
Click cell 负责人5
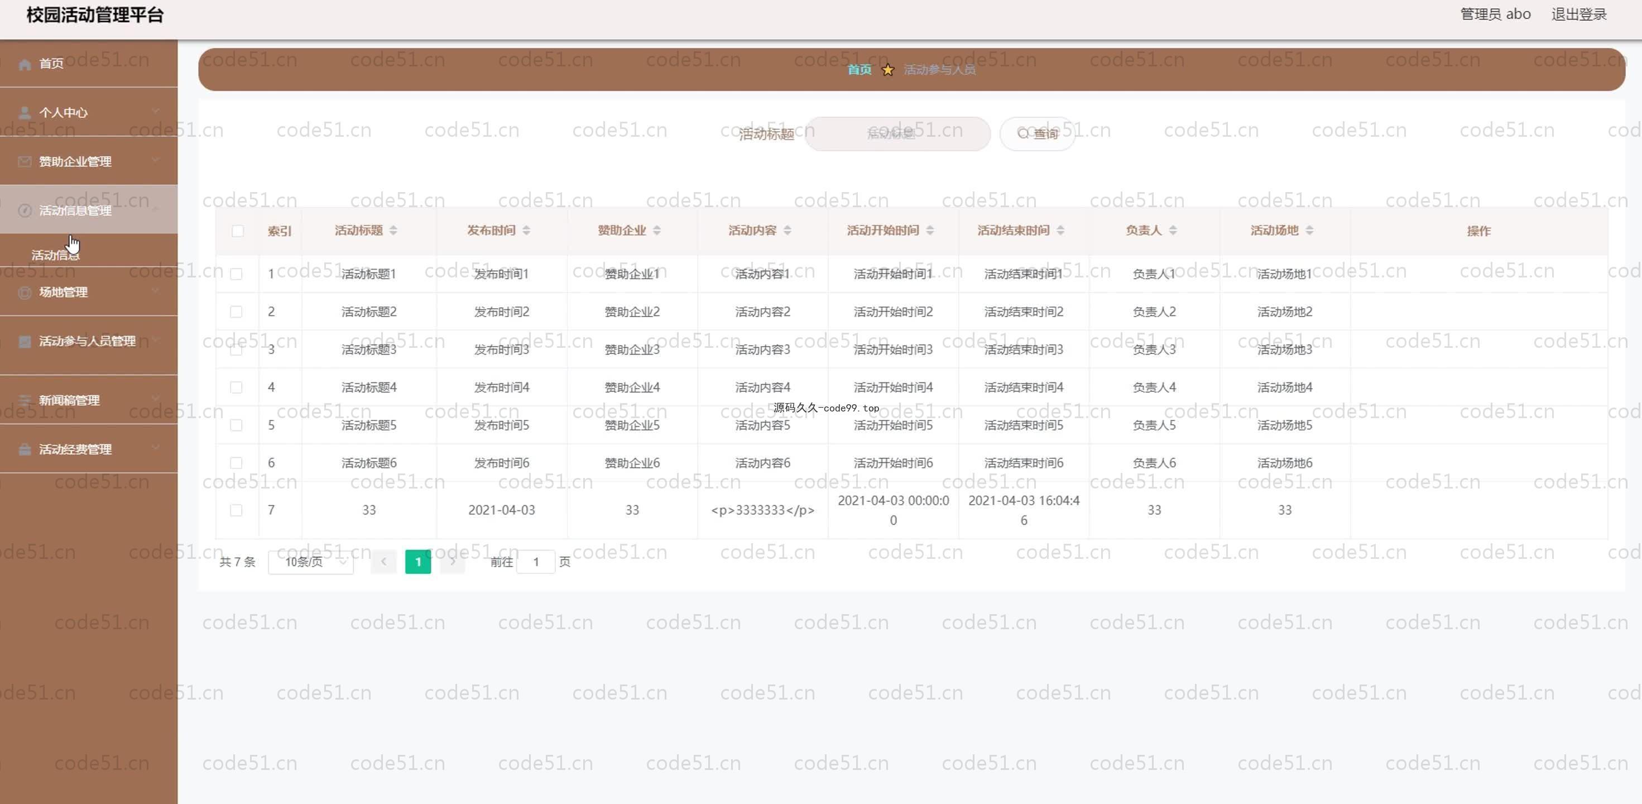point(1154,425)
